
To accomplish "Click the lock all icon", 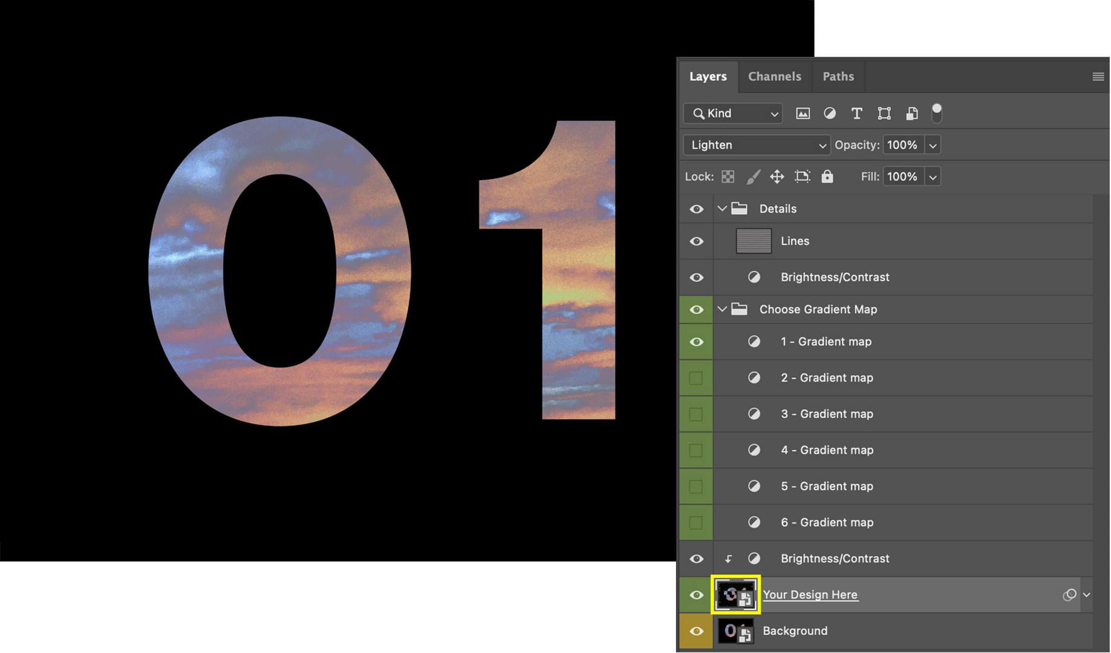I will click(826, 177).
